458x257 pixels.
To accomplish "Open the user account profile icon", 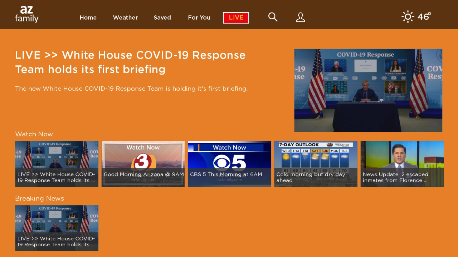I will click(x=301, y=17).
